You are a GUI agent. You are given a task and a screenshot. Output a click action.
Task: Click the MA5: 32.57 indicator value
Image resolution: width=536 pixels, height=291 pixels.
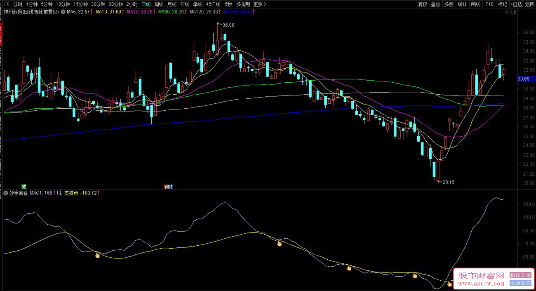coord(80,12)
